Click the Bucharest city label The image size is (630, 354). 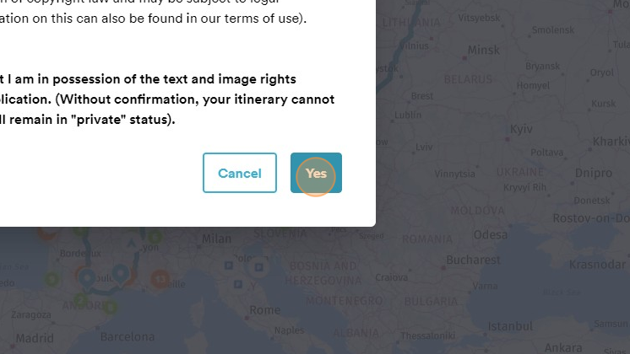tap(473, 260)
